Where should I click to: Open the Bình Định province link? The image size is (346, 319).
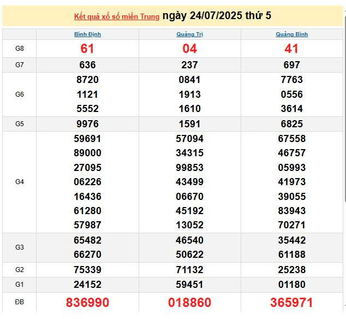(x=88, y=34)
